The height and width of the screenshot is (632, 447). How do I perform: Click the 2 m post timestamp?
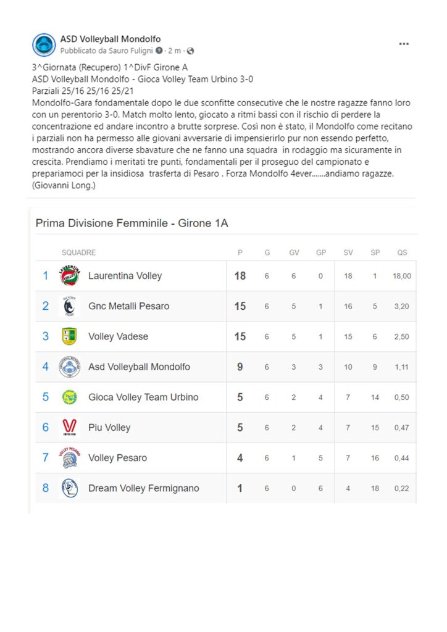click(174, 51)
